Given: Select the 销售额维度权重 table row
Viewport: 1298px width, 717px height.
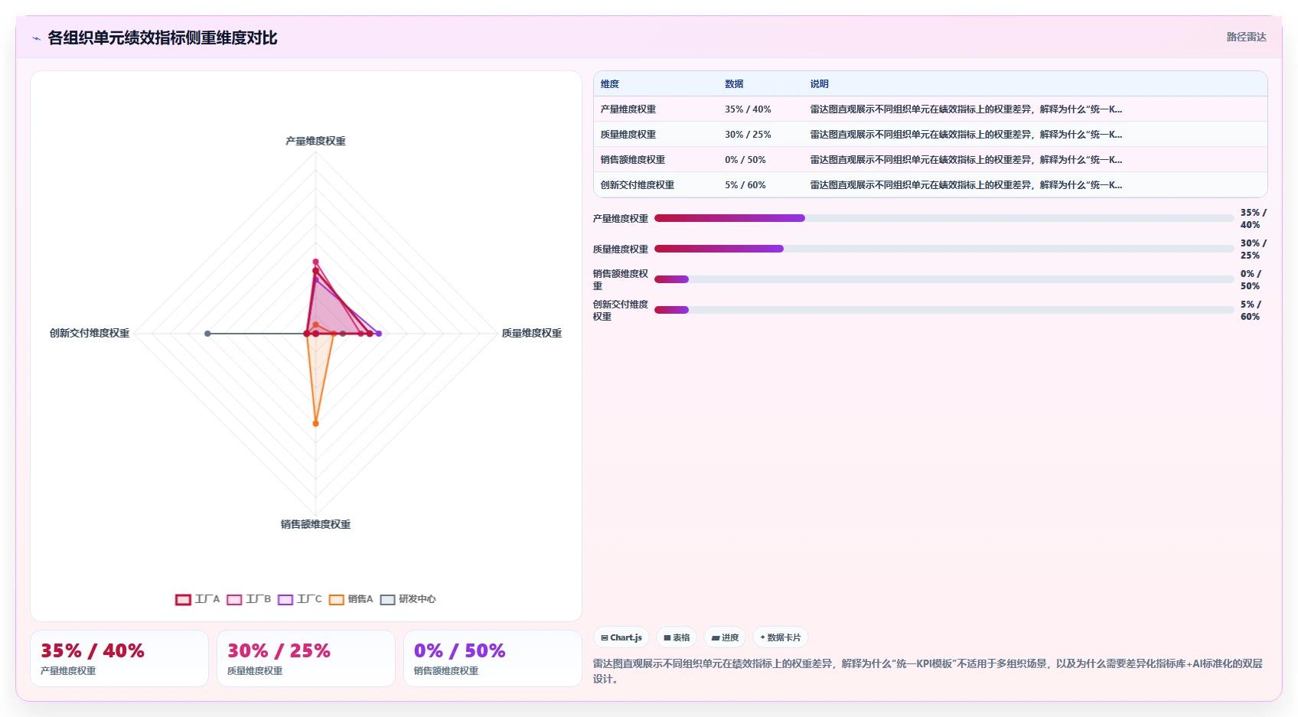Looking at the screenshot, I should 930,160.
